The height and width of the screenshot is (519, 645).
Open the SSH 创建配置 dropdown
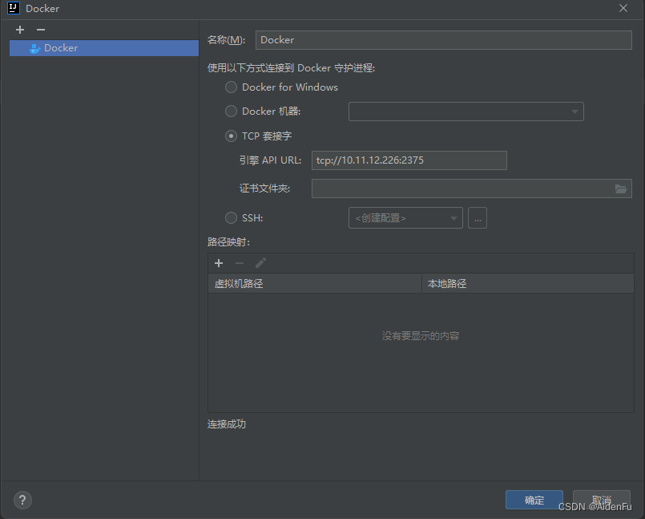405,218
